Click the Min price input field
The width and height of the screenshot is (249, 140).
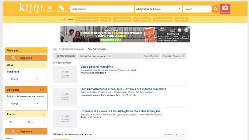16,122
